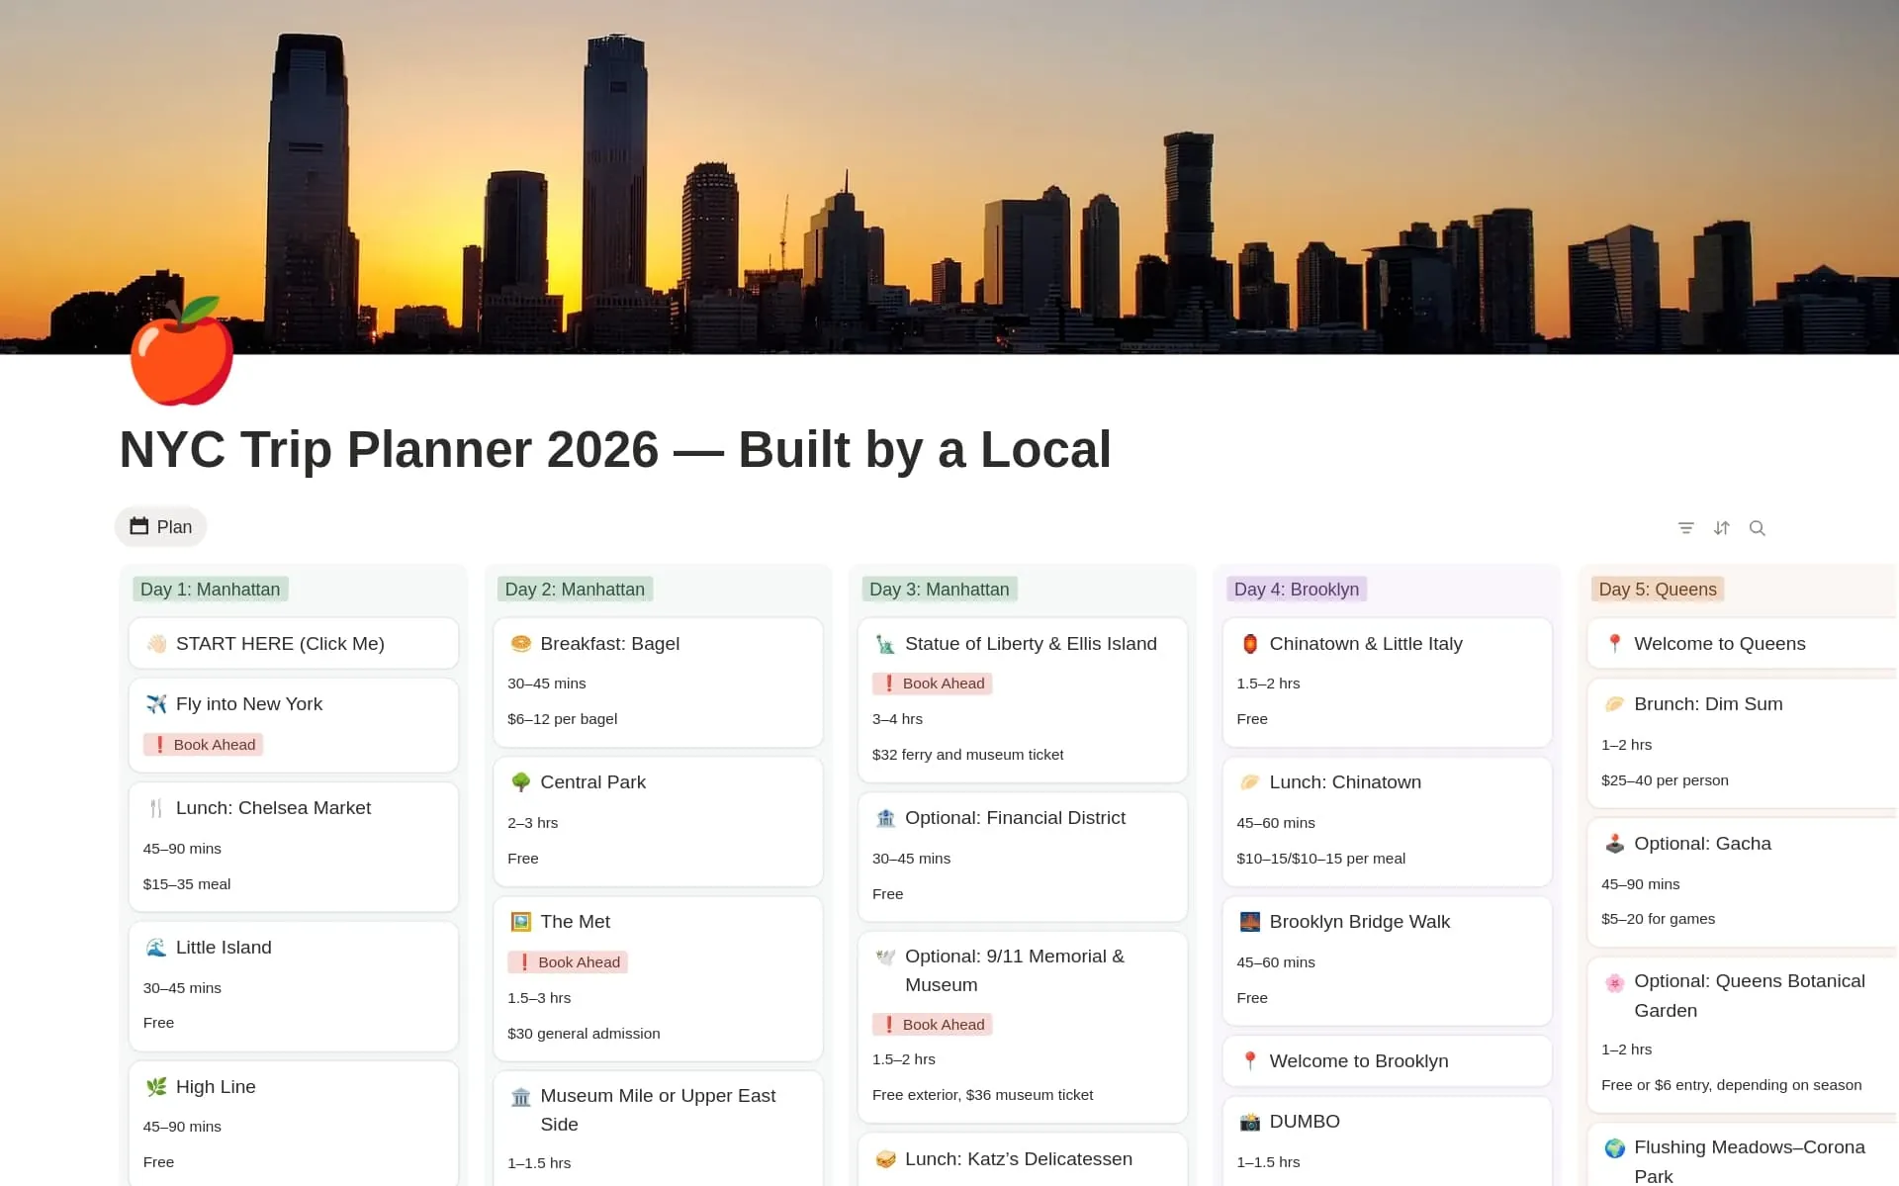Open the DUMBO card title
The width and height of the screenshot is (1899, 1186).
(1305, 1122)
